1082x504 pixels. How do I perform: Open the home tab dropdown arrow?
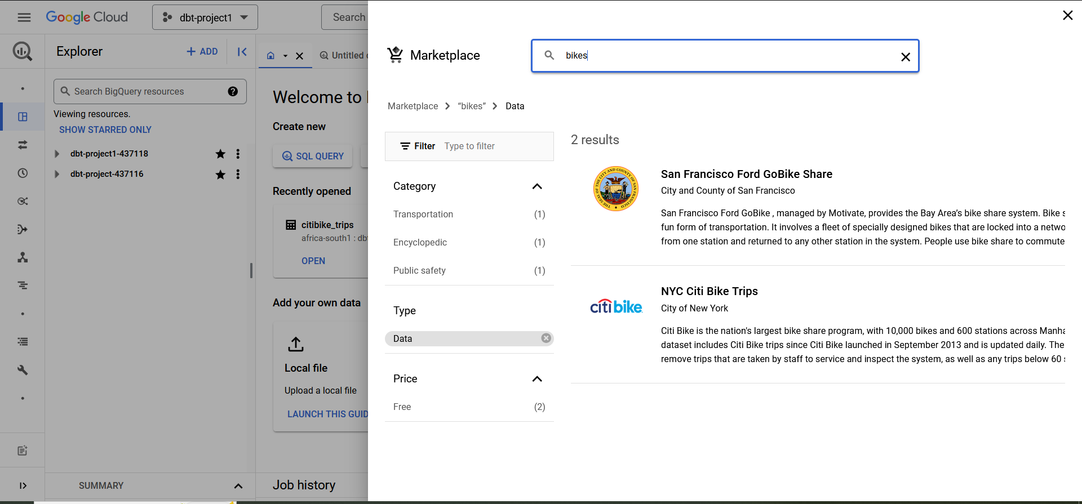click(285, 56)
